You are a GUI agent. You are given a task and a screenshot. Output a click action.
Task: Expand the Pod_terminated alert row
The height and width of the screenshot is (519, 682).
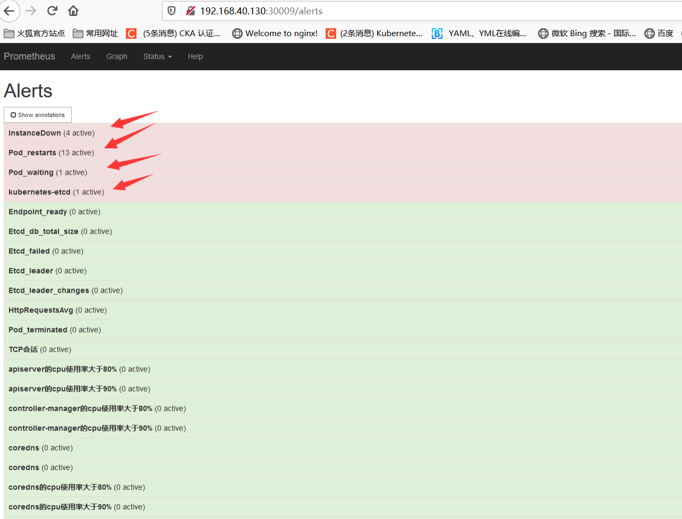[343, 329]
